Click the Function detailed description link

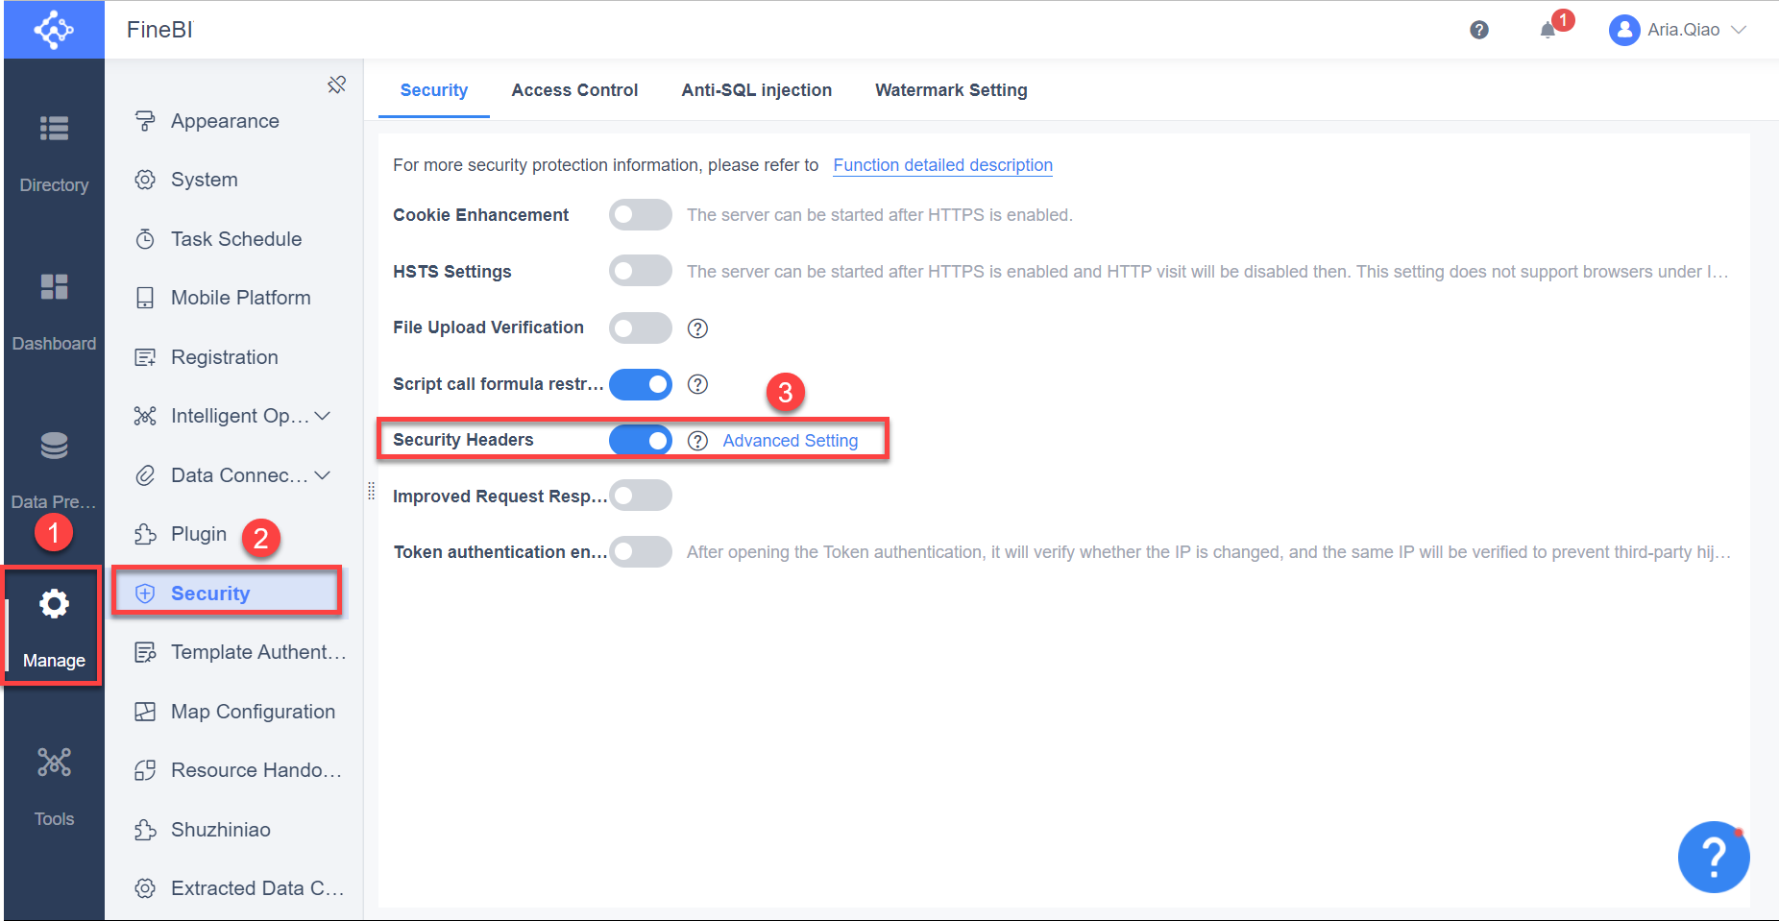click(942, 164)
